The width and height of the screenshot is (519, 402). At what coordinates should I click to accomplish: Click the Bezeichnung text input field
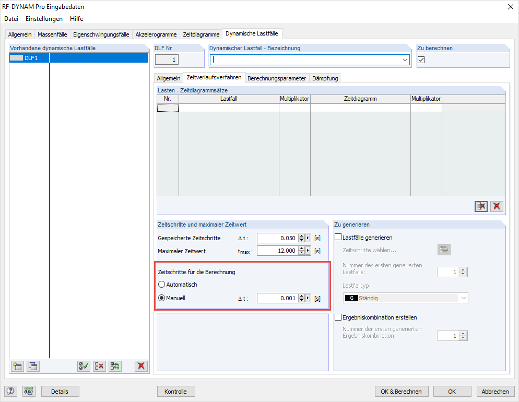[x=306, y=60]
